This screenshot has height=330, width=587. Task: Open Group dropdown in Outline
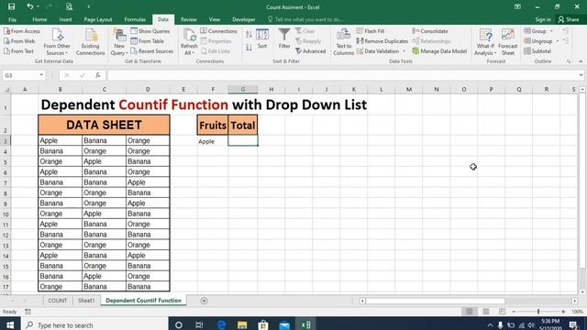[x=551, y=31]
